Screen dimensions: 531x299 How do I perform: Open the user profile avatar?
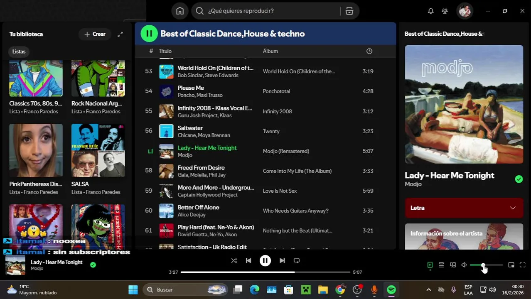[x=465, y=11]
